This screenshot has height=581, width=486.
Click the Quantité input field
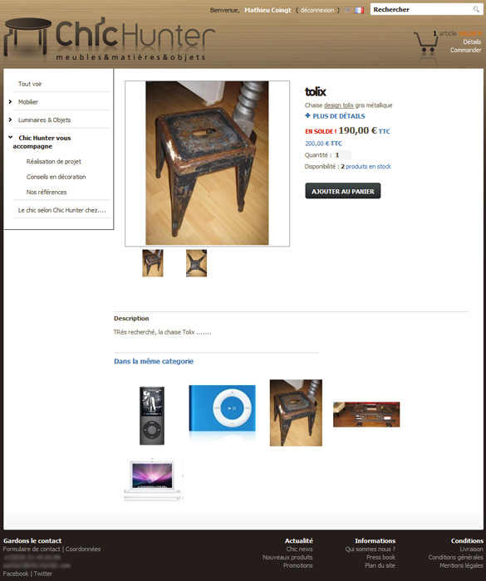click(x=342, y=155)
